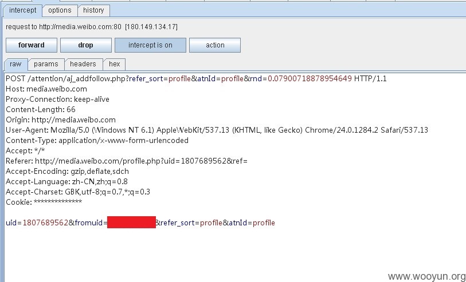Click the 'Accept: */*' line
Screen dimensions: 466x282
point(25,150)
